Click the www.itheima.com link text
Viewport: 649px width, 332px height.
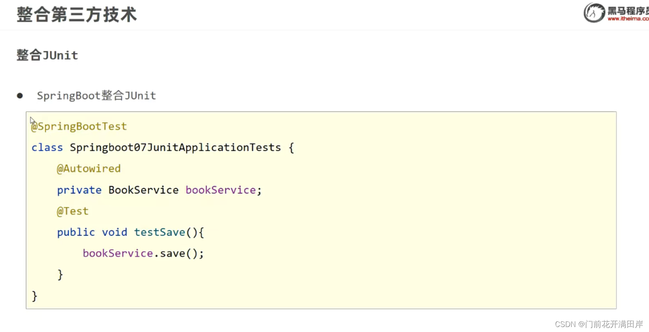pos(628,19)
